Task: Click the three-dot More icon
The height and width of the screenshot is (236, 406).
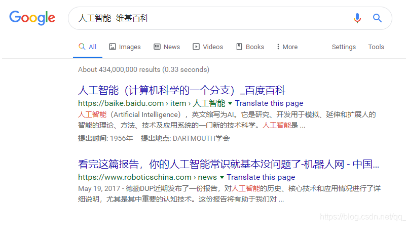Action: (x=278, y=47)
